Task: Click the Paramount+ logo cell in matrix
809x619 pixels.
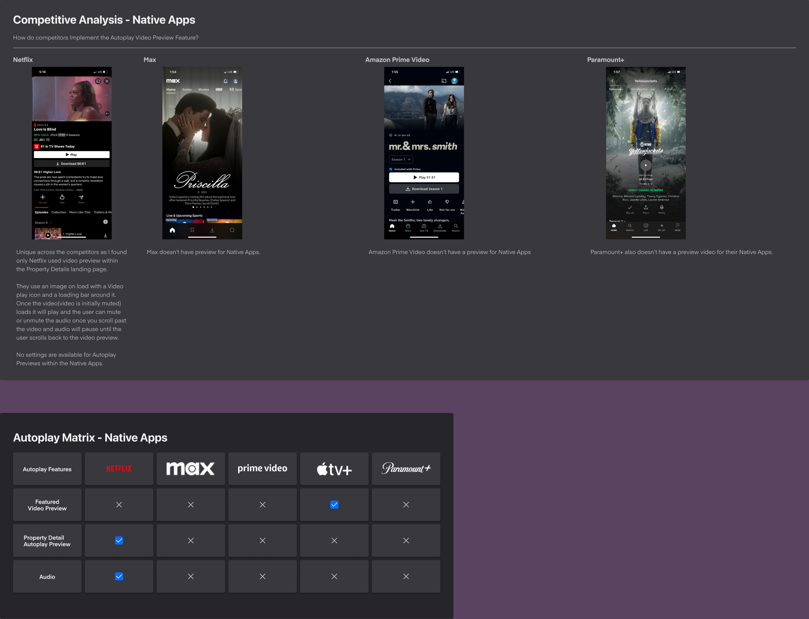Action: click(406, 469)
